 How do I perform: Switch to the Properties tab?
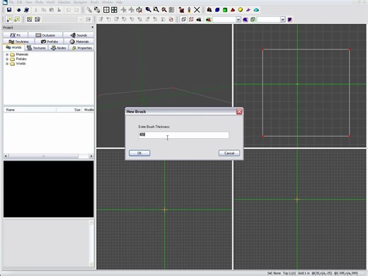81,48
